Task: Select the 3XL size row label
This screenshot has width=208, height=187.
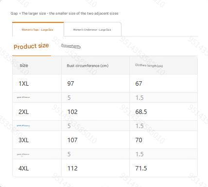Action: click(24, 140)
